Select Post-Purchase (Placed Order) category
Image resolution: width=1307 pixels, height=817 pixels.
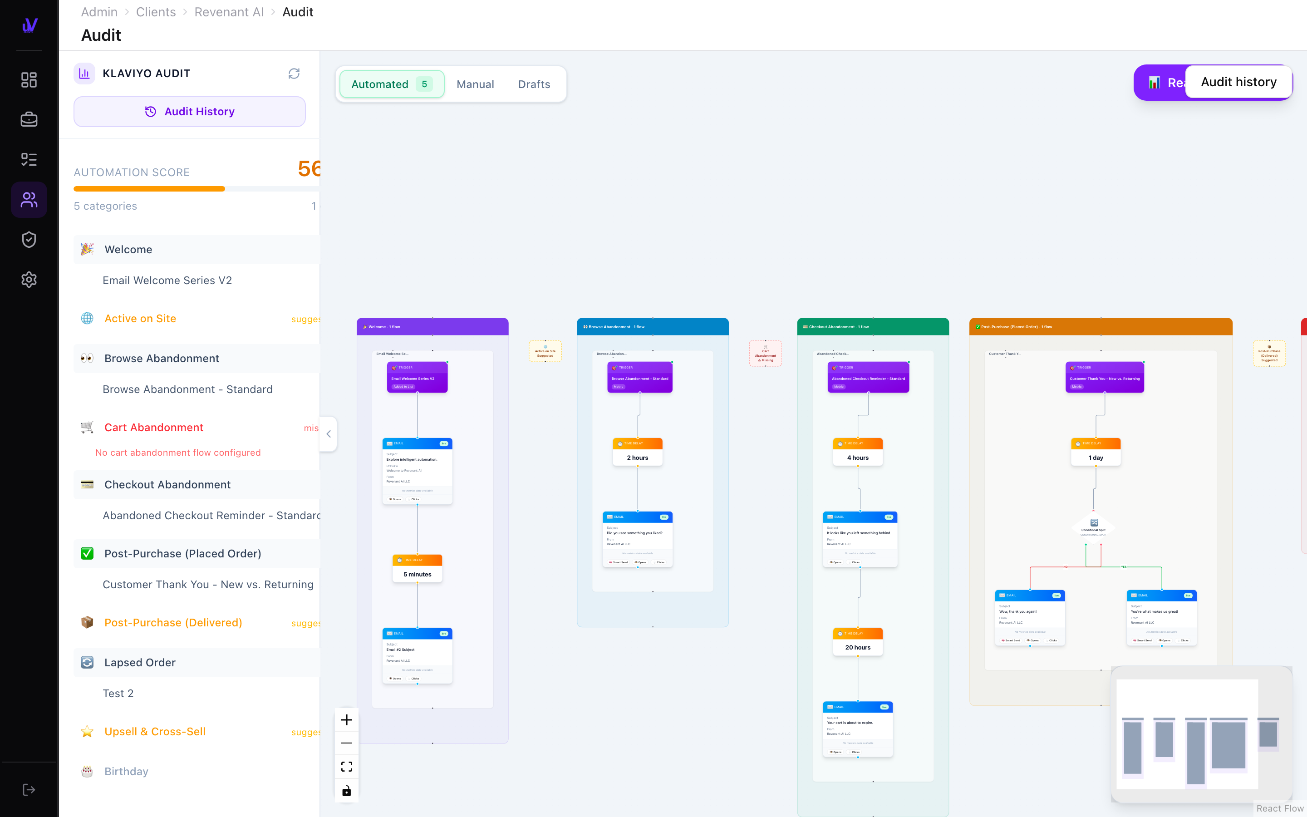pos(197,554)
